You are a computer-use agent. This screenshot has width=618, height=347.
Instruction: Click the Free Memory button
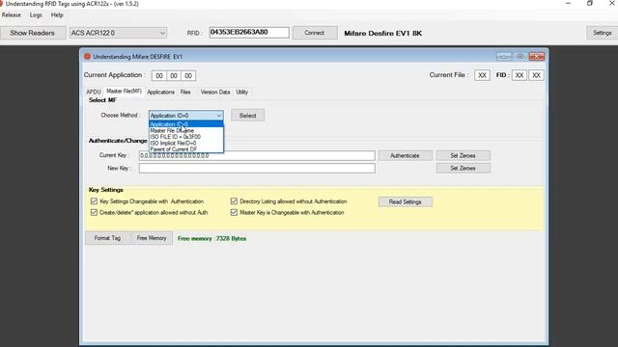coord(152,238)
